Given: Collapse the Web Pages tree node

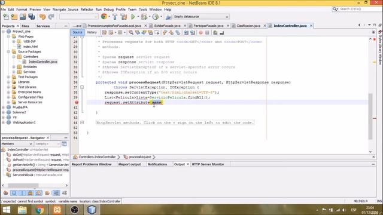Looking at the screenshot, I should click(8, 36).
